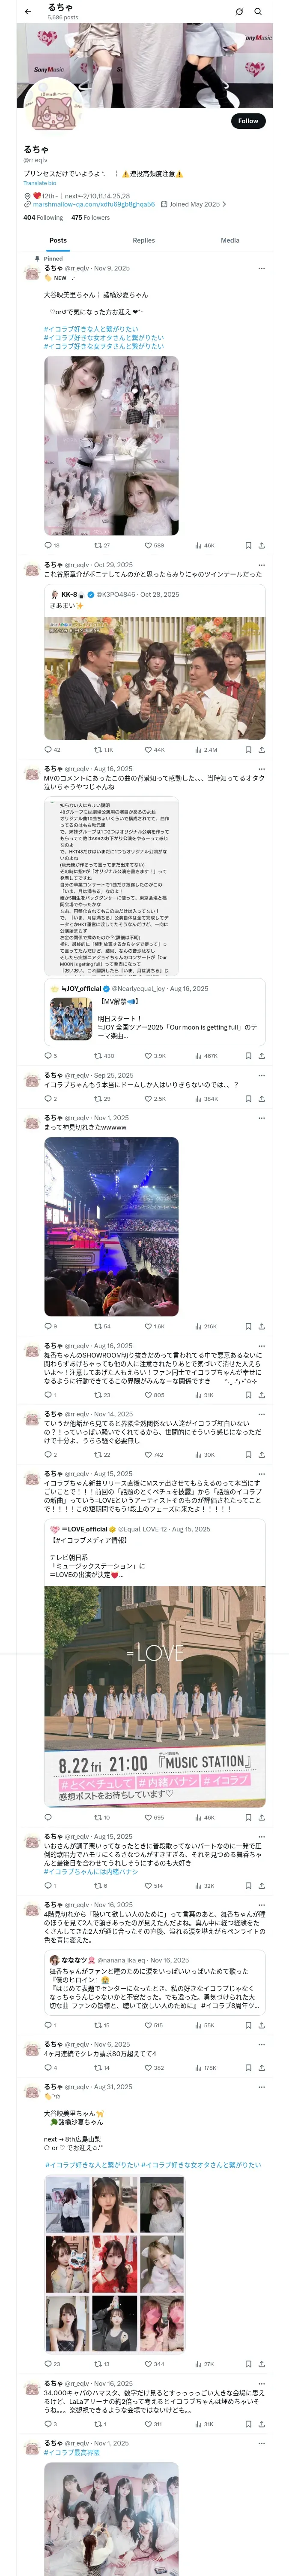Open more options on the Oct 29 post
The height and width of the screenshot is (2576, 289).
point(261,565)
